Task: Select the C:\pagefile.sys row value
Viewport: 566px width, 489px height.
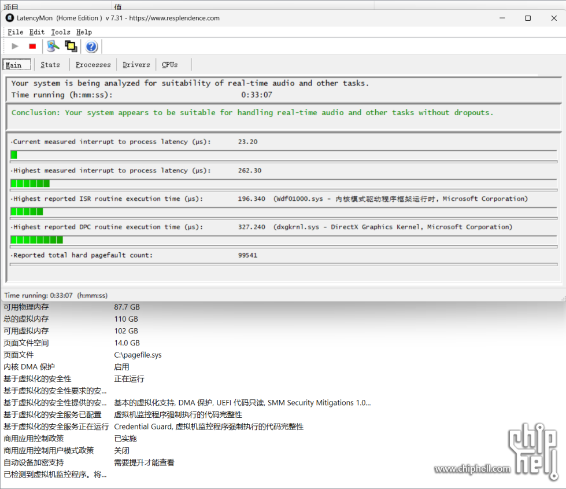Action: pos(138,355)
